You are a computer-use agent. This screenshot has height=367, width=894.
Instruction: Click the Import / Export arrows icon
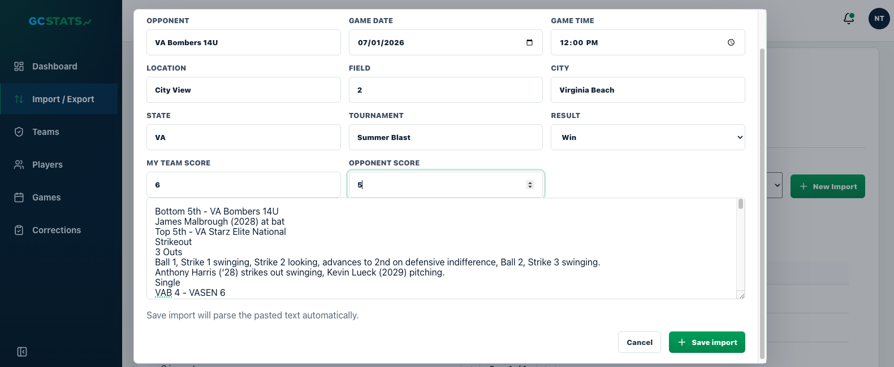coord(19,99)
